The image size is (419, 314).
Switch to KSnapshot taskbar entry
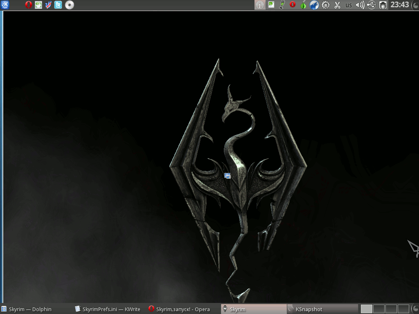click(x=322, y=309)
